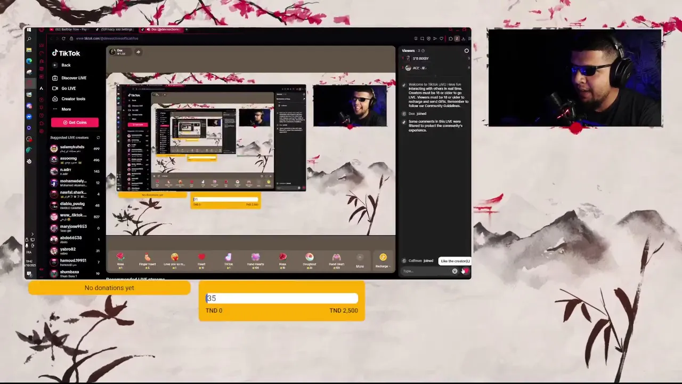Click the donation goal progress bar
The height and width of the screenshot is (384, 682).
click(282, 298)
